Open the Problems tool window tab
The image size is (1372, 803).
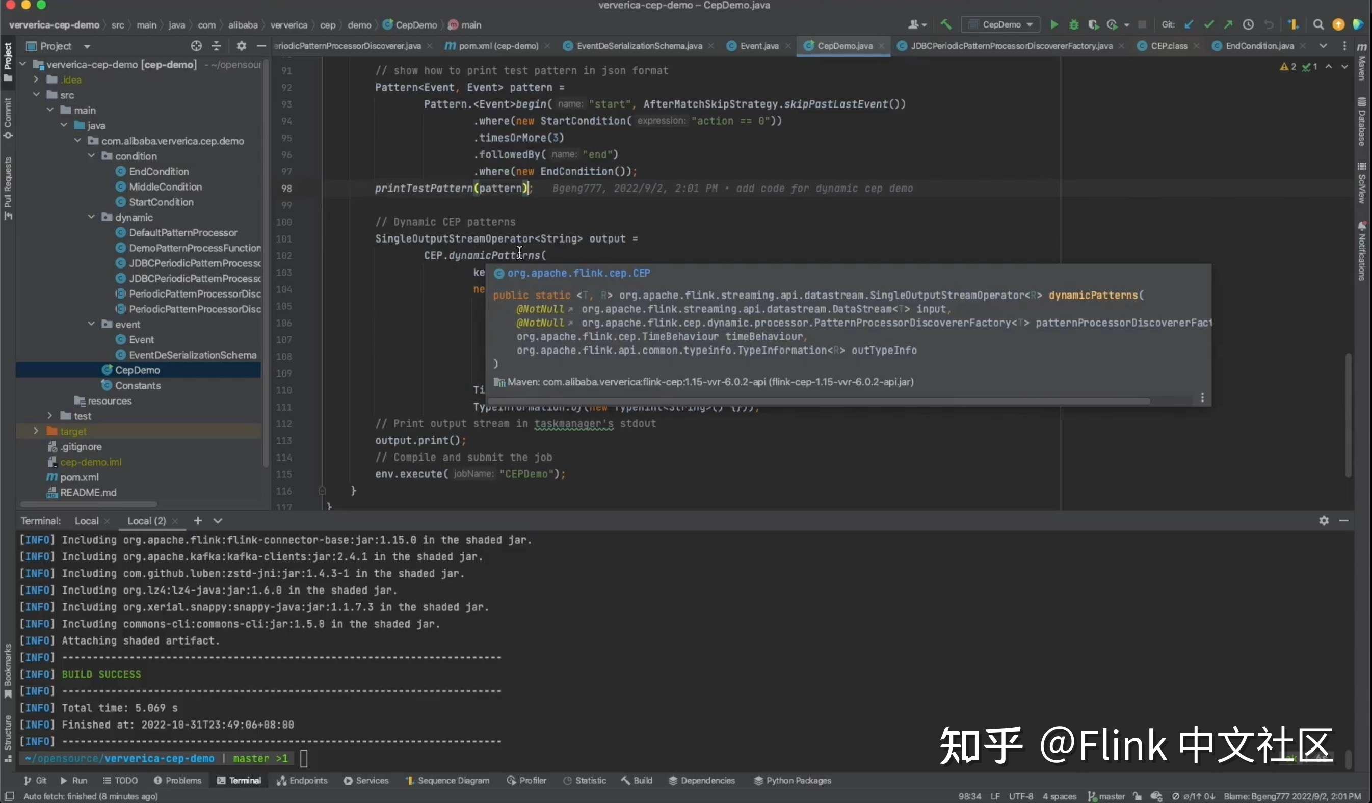(x=177, y=780)
